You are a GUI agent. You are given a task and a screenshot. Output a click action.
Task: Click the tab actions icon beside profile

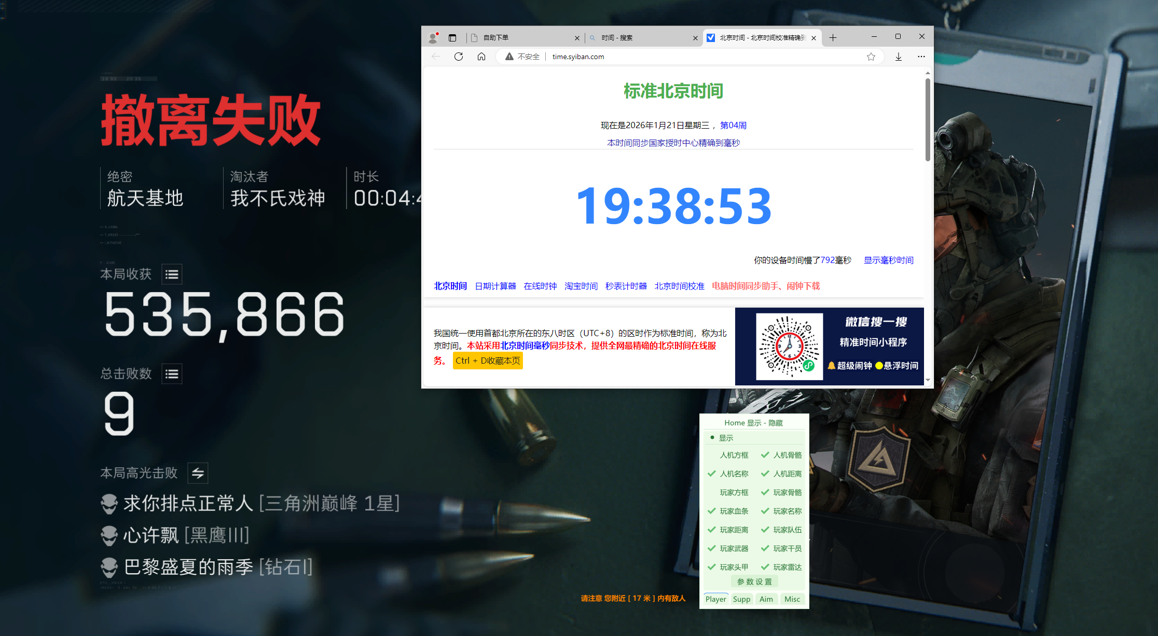[452, 38]
